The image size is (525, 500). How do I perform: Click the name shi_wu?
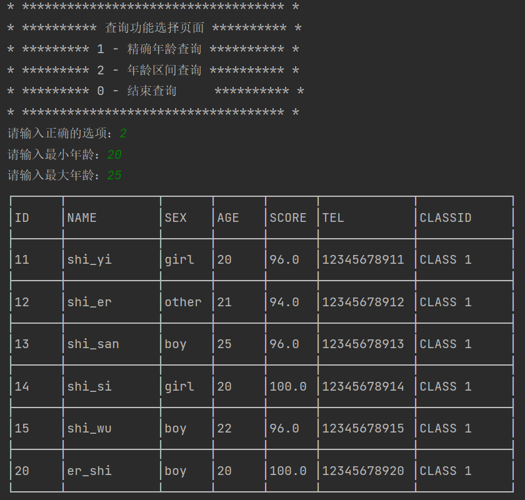89,428
